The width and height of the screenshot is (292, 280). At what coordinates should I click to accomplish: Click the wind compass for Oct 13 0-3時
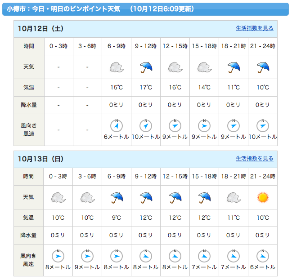coord(58,256)
